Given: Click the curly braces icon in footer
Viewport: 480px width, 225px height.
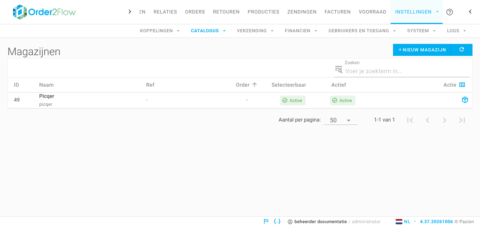Looking at the screenshot, I should (277, 221).
